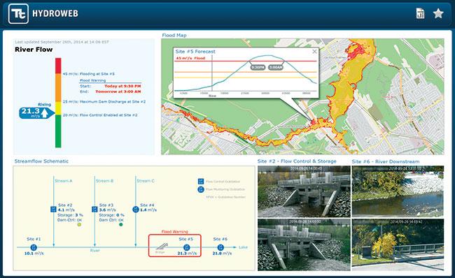This screenshot has width=455, height=278.
Task: Click the 3:00AM marker on forecast chart
Action: click(x=276, y=67)
